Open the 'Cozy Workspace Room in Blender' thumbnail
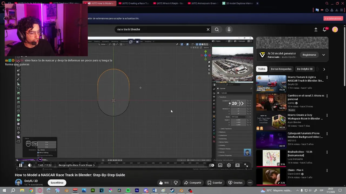The image size is (346, 194). point(271,122)
